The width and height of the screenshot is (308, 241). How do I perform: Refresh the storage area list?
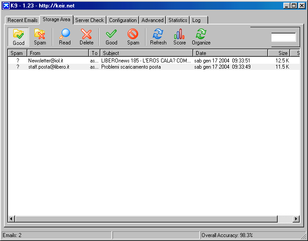[x=158, y=37]
